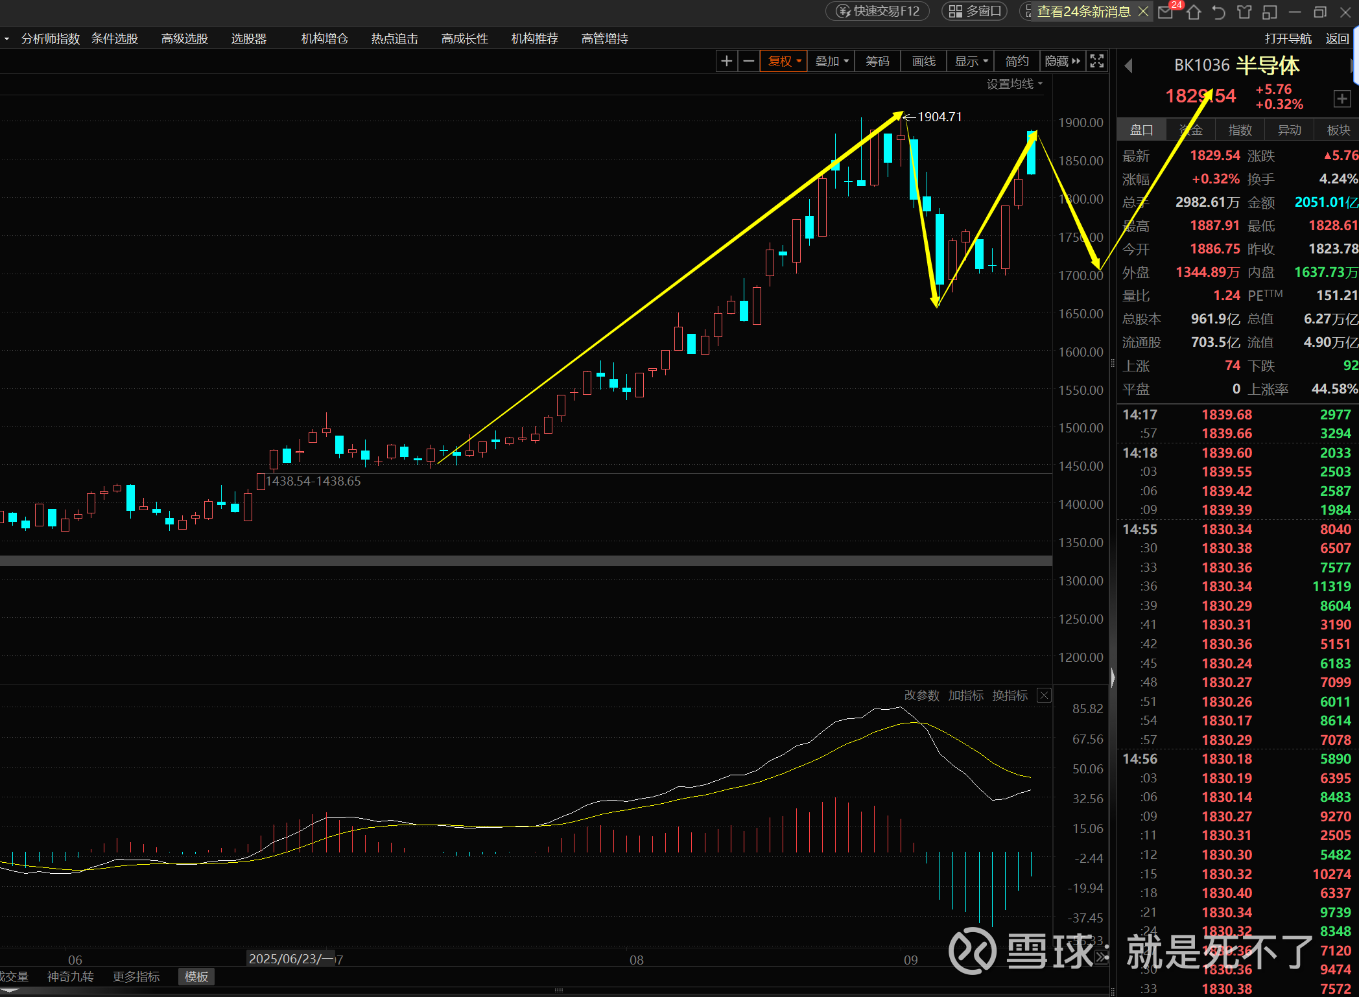
Task: Open the skin theme shirt icon
Action: (x=1244, y=12)
